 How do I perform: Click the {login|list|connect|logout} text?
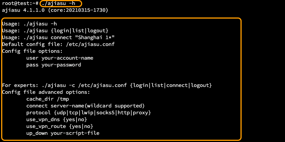coord(171,85)
